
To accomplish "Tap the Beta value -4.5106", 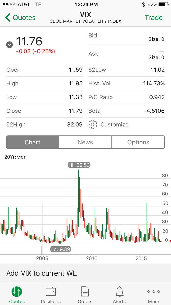I will [x=154, y=111].
